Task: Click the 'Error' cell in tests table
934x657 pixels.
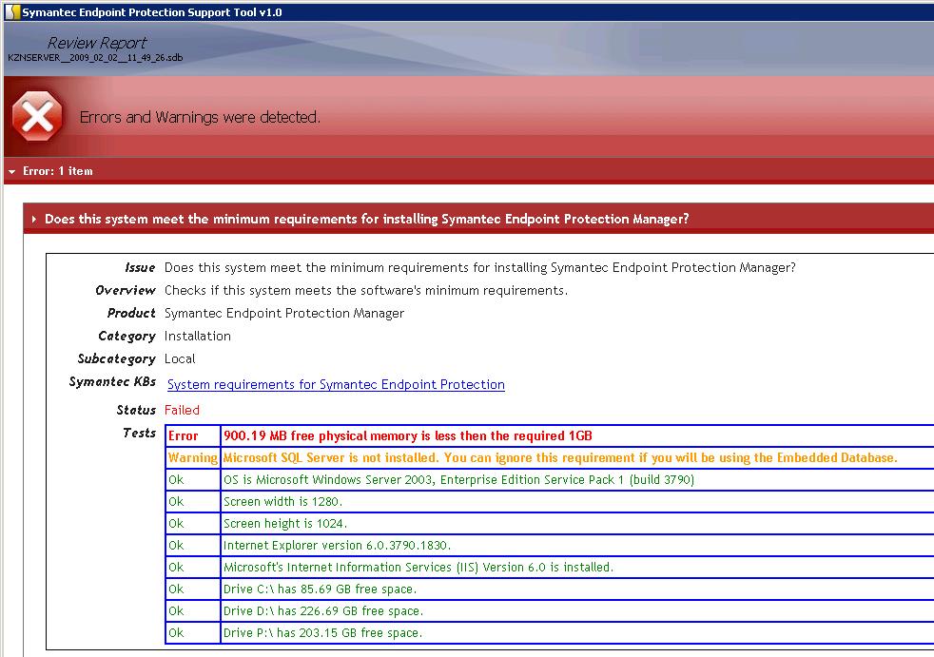Action: 193,436
